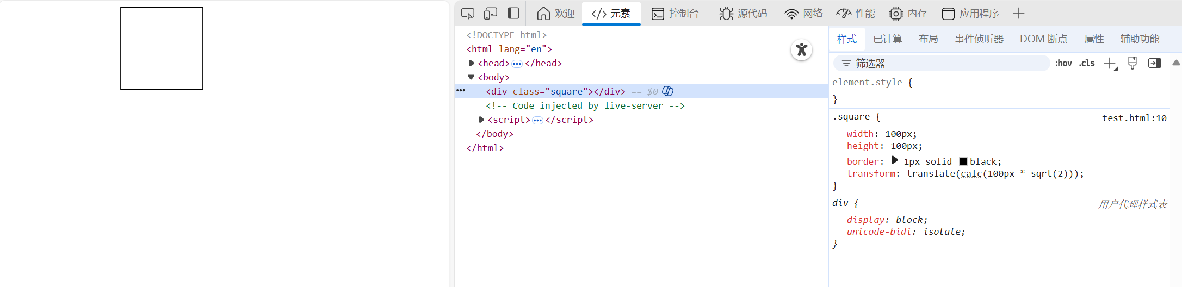Image resolution: width=1182 pixels, height=287 pixels.
Task: Click the ellipsis inside the script tag
Action: [537, 120]
